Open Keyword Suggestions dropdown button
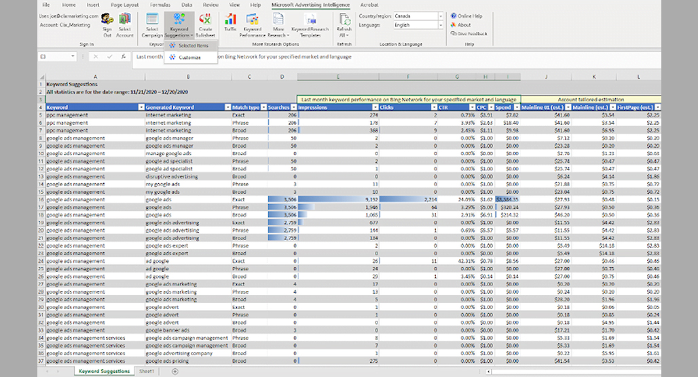Viewport: 698px width, 377px height. click(x=179, y=25)
